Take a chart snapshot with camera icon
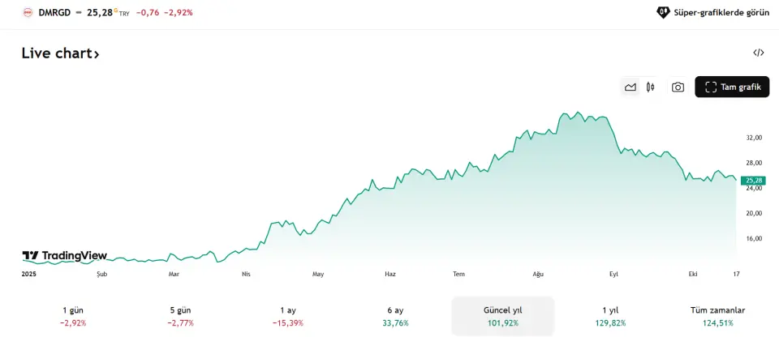The width and height of the screenshot is (779, 337). (x=678, y=87)
